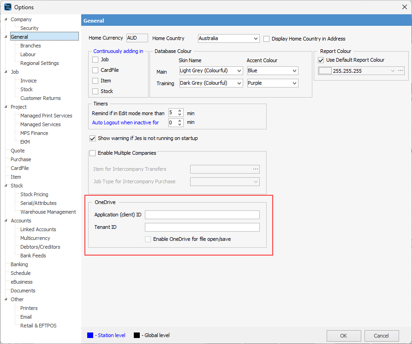Image resolution: width=412 pixels, height=344 pixels.
Task: Click the blue Station level indicator
Action: [x=89, y=335]
